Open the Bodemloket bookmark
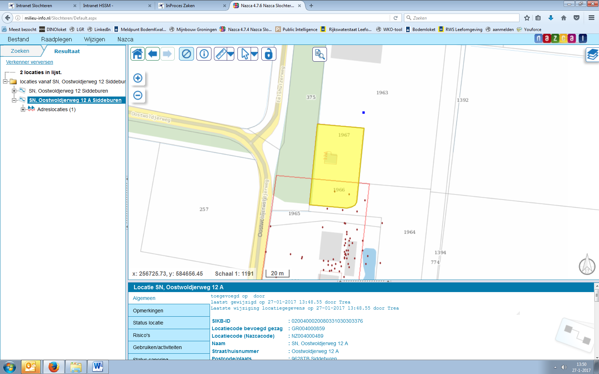This screenshot has height=374, width=599. click(420, 30)
